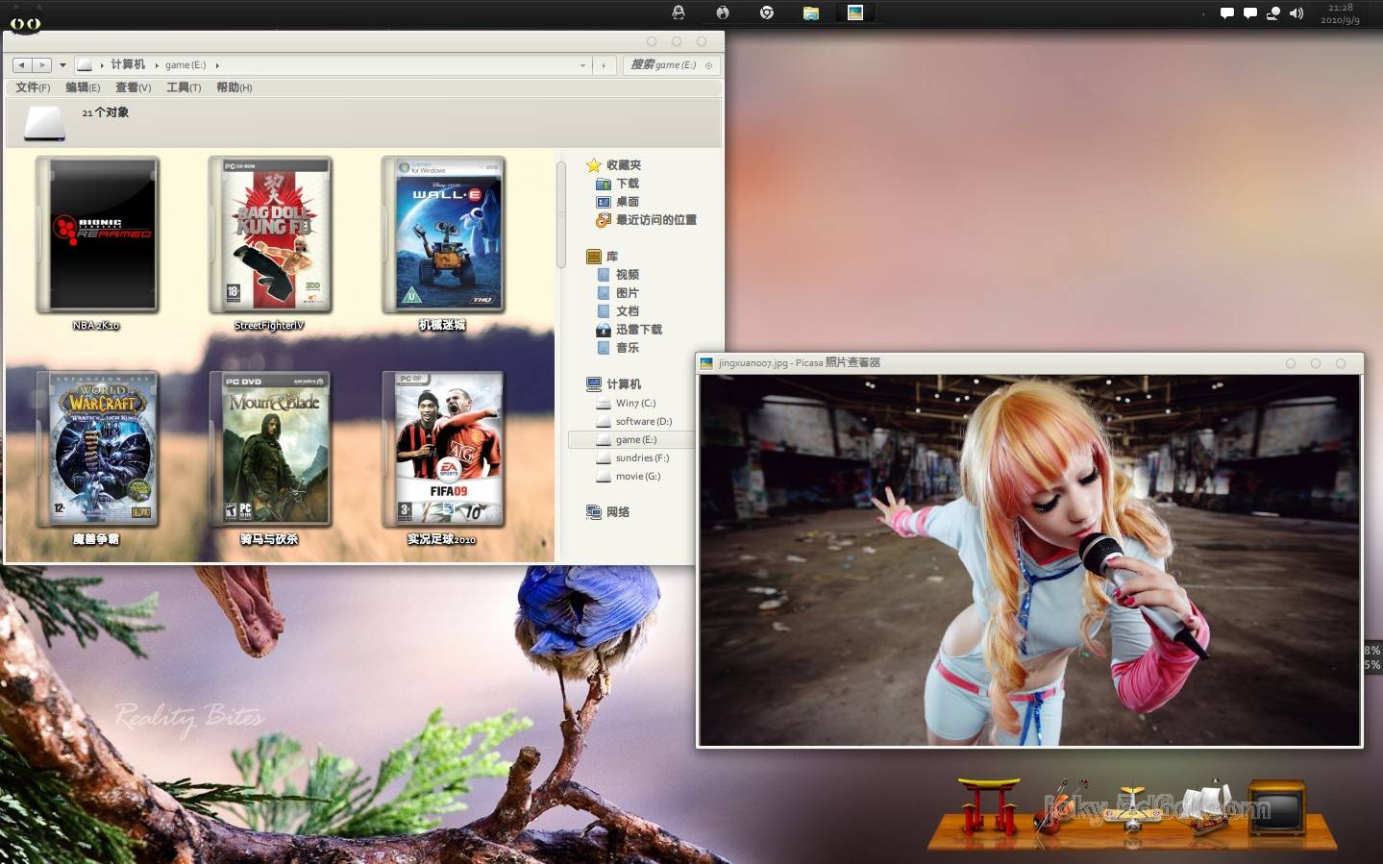Click the photo in Picasa viewer

[x=1029, y=559]
